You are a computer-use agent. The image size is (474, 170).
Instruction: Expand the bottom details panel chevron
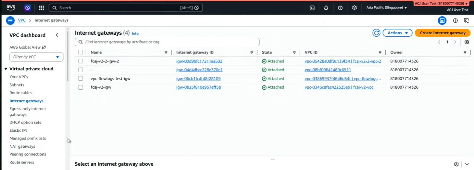(x=467, y=164)
